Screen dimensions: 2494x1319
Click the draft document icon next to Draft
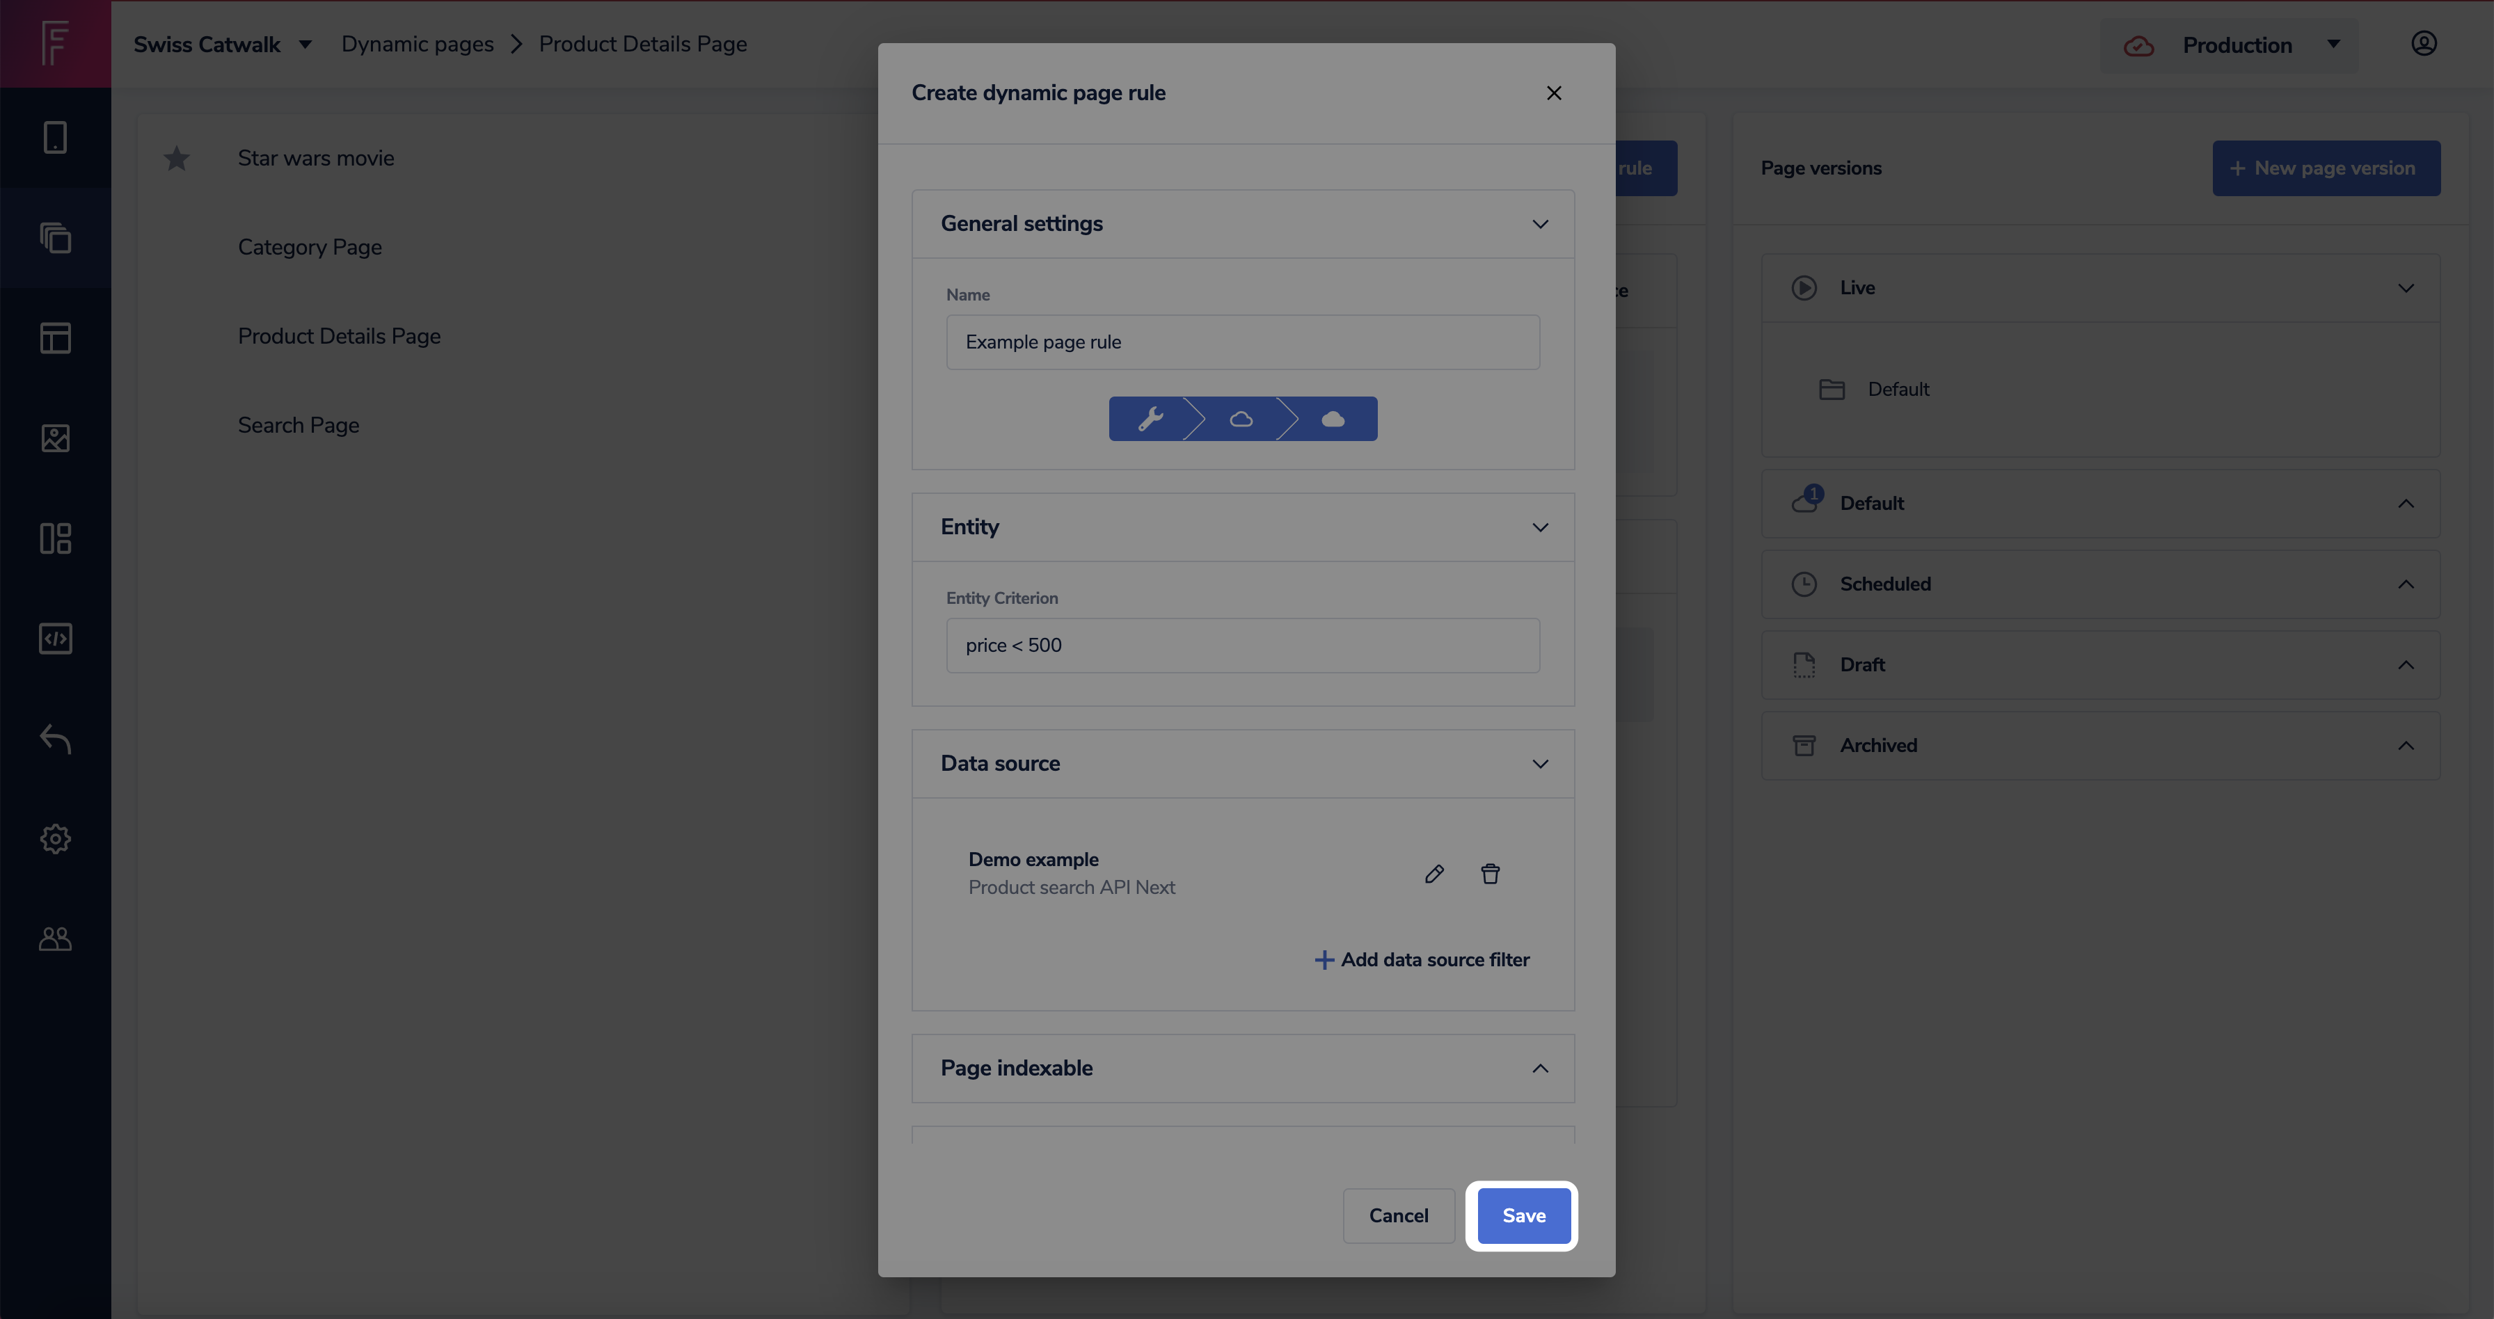point(1804,665)
